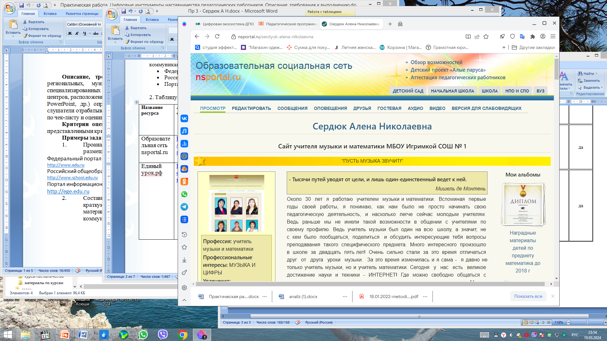Open reader mode book icon
607x341 pixels.
click(x=468, y=37)
